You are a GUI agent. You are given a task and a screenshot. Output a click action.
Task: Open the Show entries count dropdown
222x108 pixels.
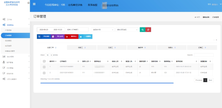click(x=49, y=55)
